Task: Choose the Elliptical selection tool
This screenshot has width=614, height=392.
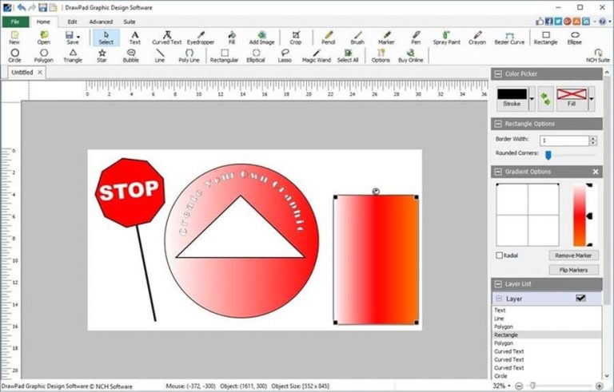Action: [256, 56]
